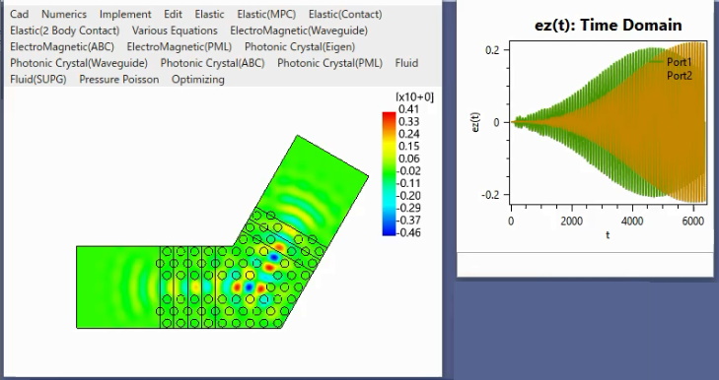
Task: Click the -0.46 minimum legend value
Action: [x=408, y=232]
